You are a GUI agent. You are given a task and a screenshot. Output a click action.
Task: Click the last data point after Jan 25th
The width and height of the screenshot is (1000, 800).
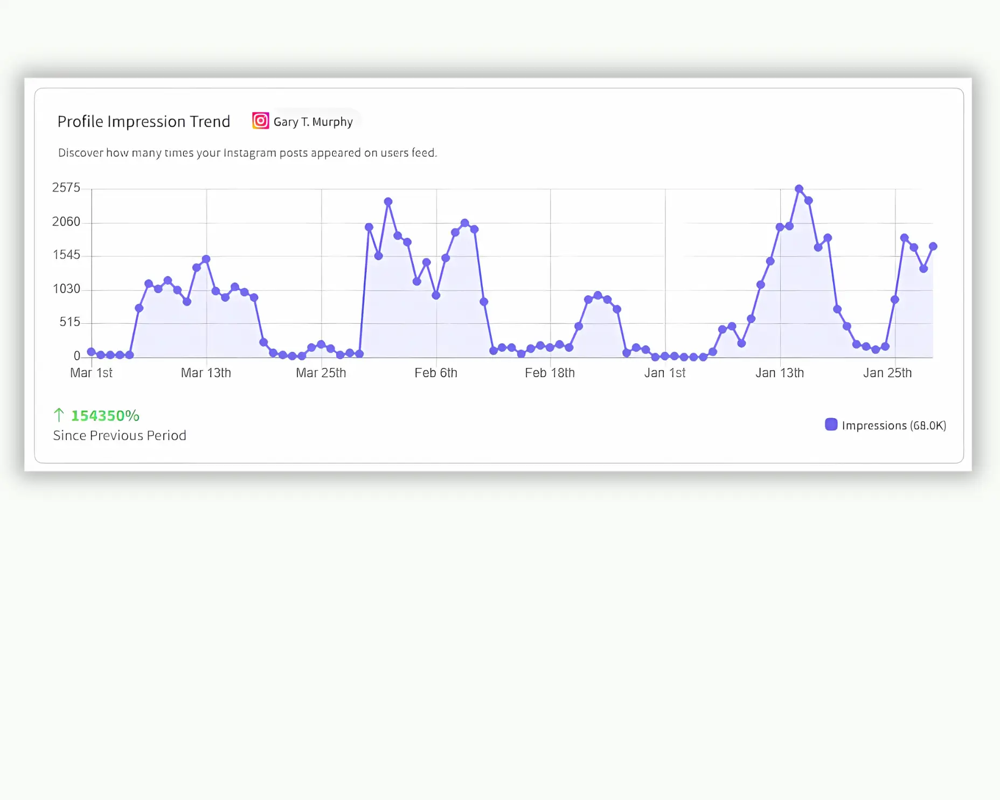[934, 245]
